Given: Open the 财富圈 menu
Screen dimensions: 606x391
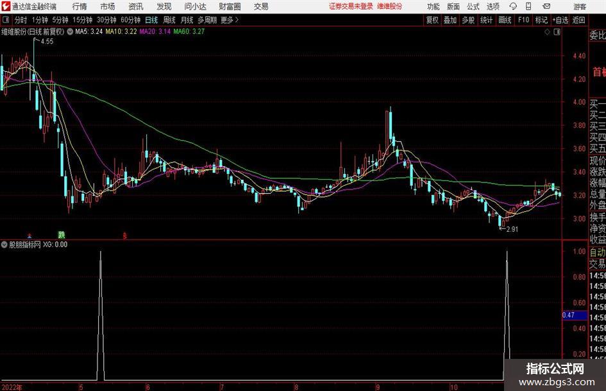Looking at the screenshot, I should (230, 6).
